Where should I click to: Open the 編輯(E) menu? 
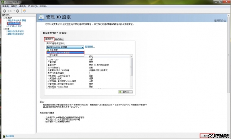[x=14, y=6]
